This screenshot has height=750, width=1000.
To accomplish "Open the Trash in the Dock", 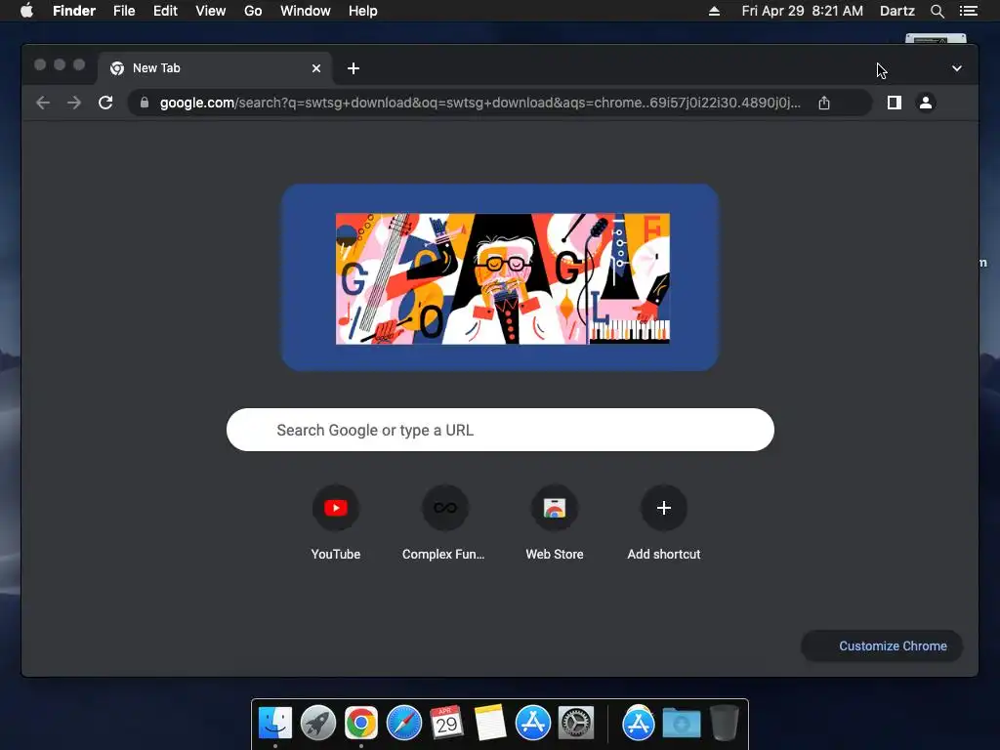I will click(725, 723).
